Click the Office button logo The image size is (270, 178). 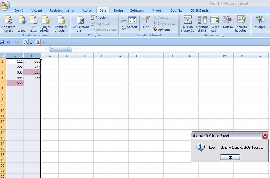(x=5, y=5)
